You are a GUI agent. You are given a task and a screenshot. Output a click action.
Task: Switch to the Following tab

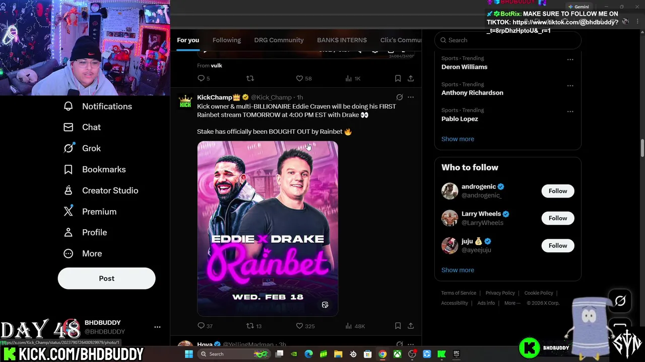click(x=226, y=40)
